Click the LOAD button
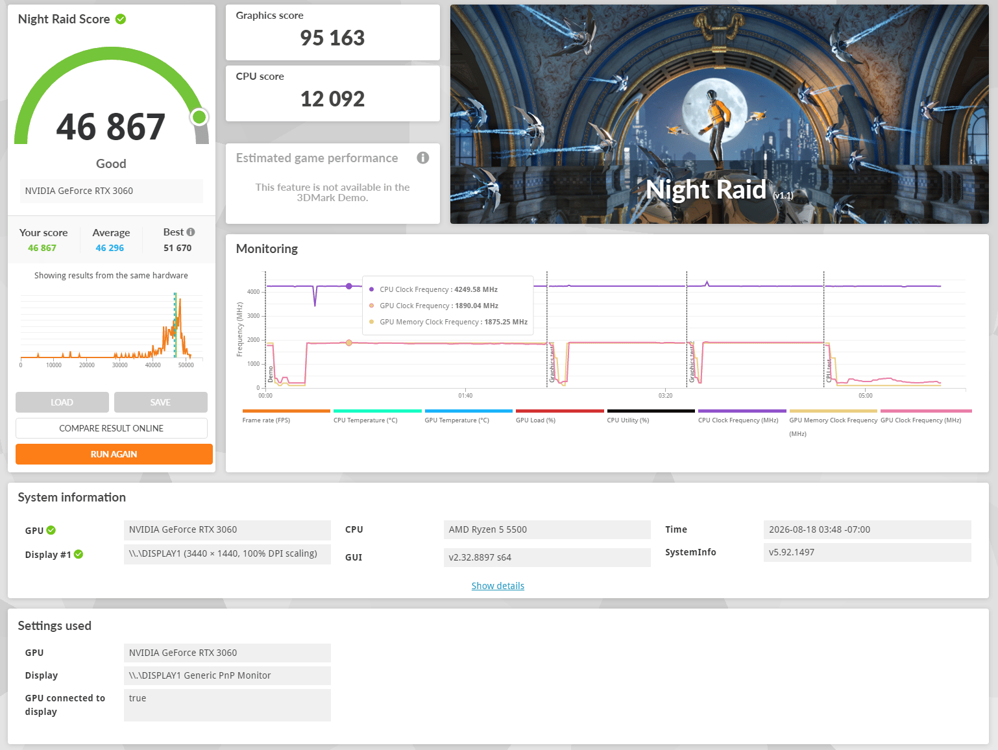The image size is (998, 750). 62,402
